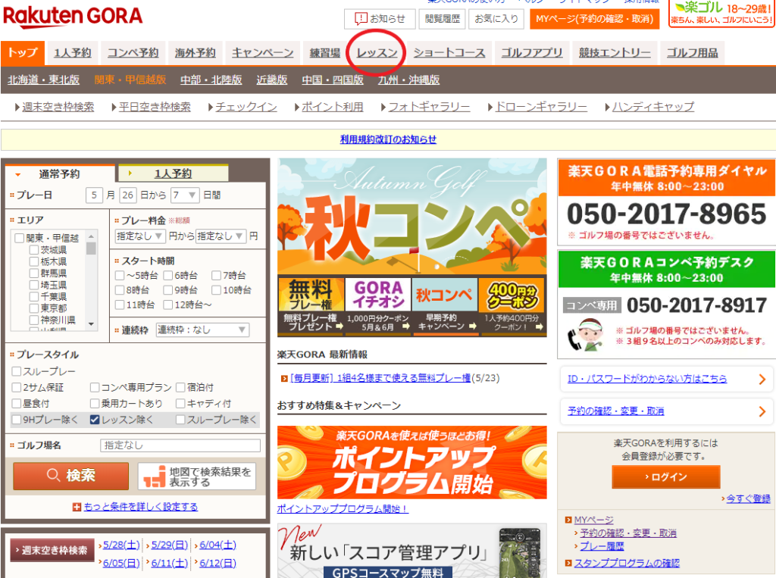Select the 6/12(日) weekend date link
The image size is (776, 578).
pyautogui.click(x=217, y=563)
